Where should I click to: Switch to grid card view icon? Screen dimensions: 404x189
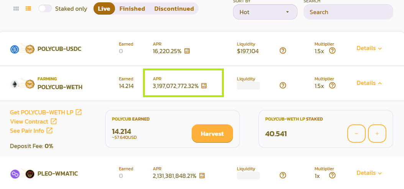(x=16, y=8)
